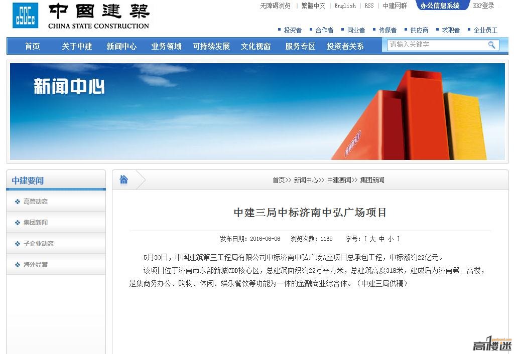Click 首页 in the breadcrumb
The width and height of the screenshot is (515, 354).
pyautogui.click(x=279, y=180)
